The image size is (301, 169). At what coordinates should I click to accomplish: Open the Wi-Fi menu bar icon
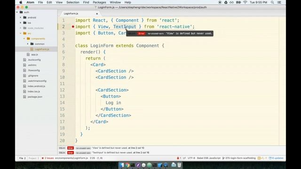[x=245, y=2]
